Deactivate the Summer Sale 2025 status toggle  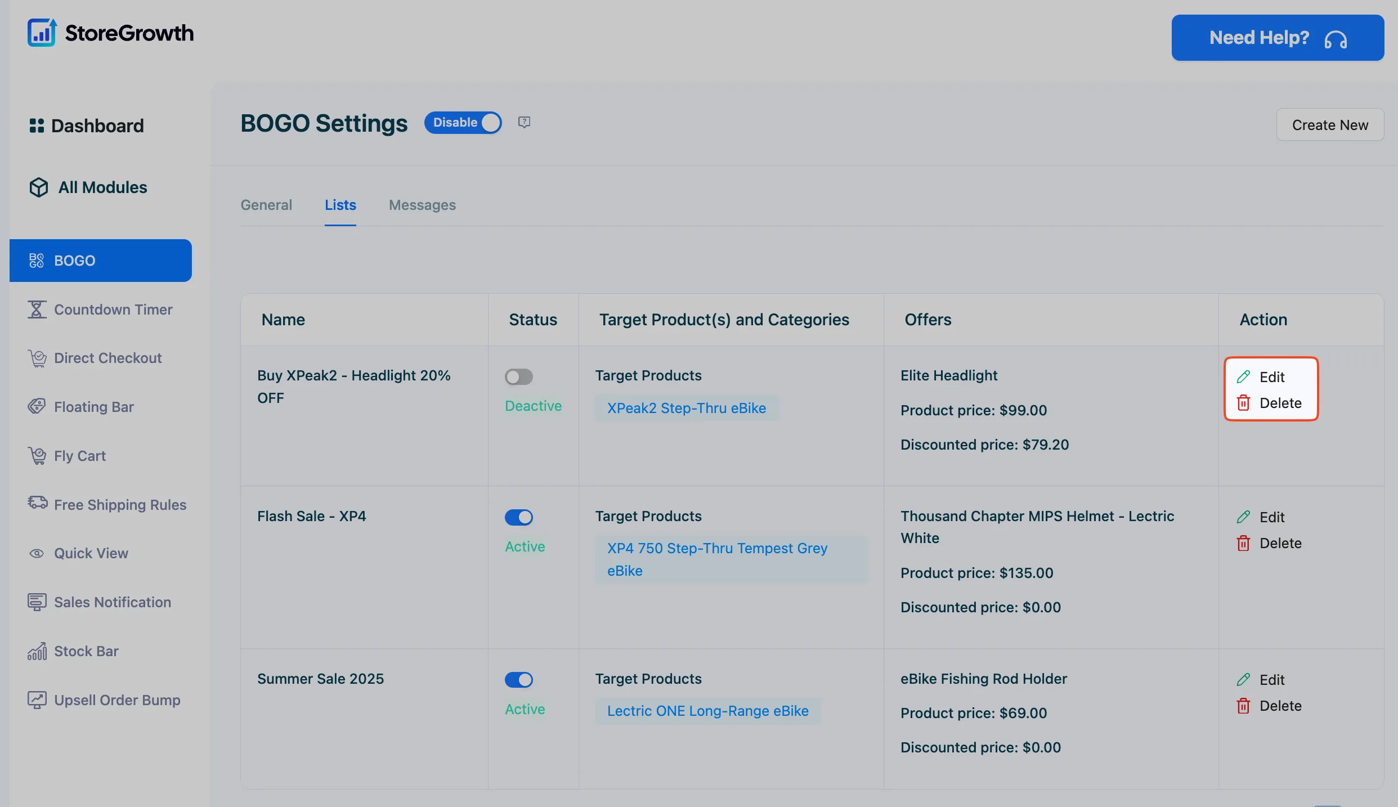(x=518, y=680)
